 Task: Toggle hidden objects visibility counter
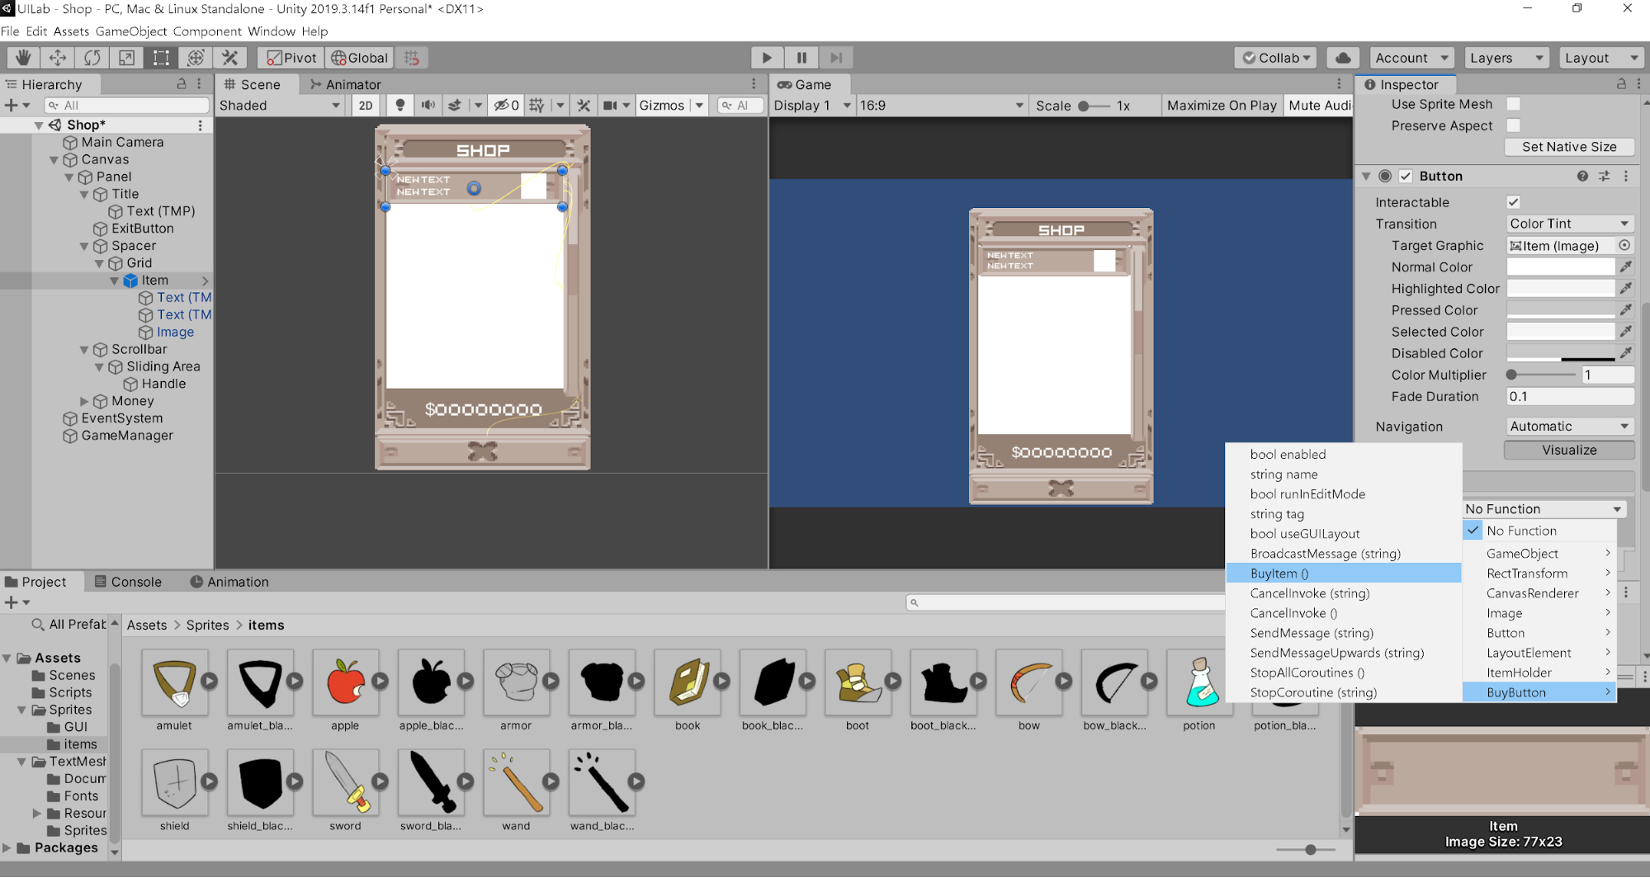point(506,106)
